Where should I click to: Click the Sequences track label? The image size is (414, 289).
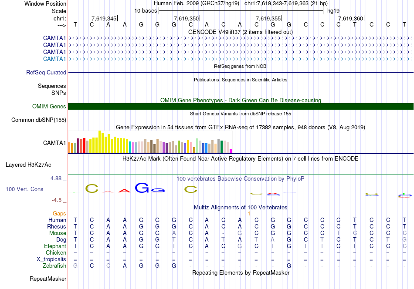(52, 86)
